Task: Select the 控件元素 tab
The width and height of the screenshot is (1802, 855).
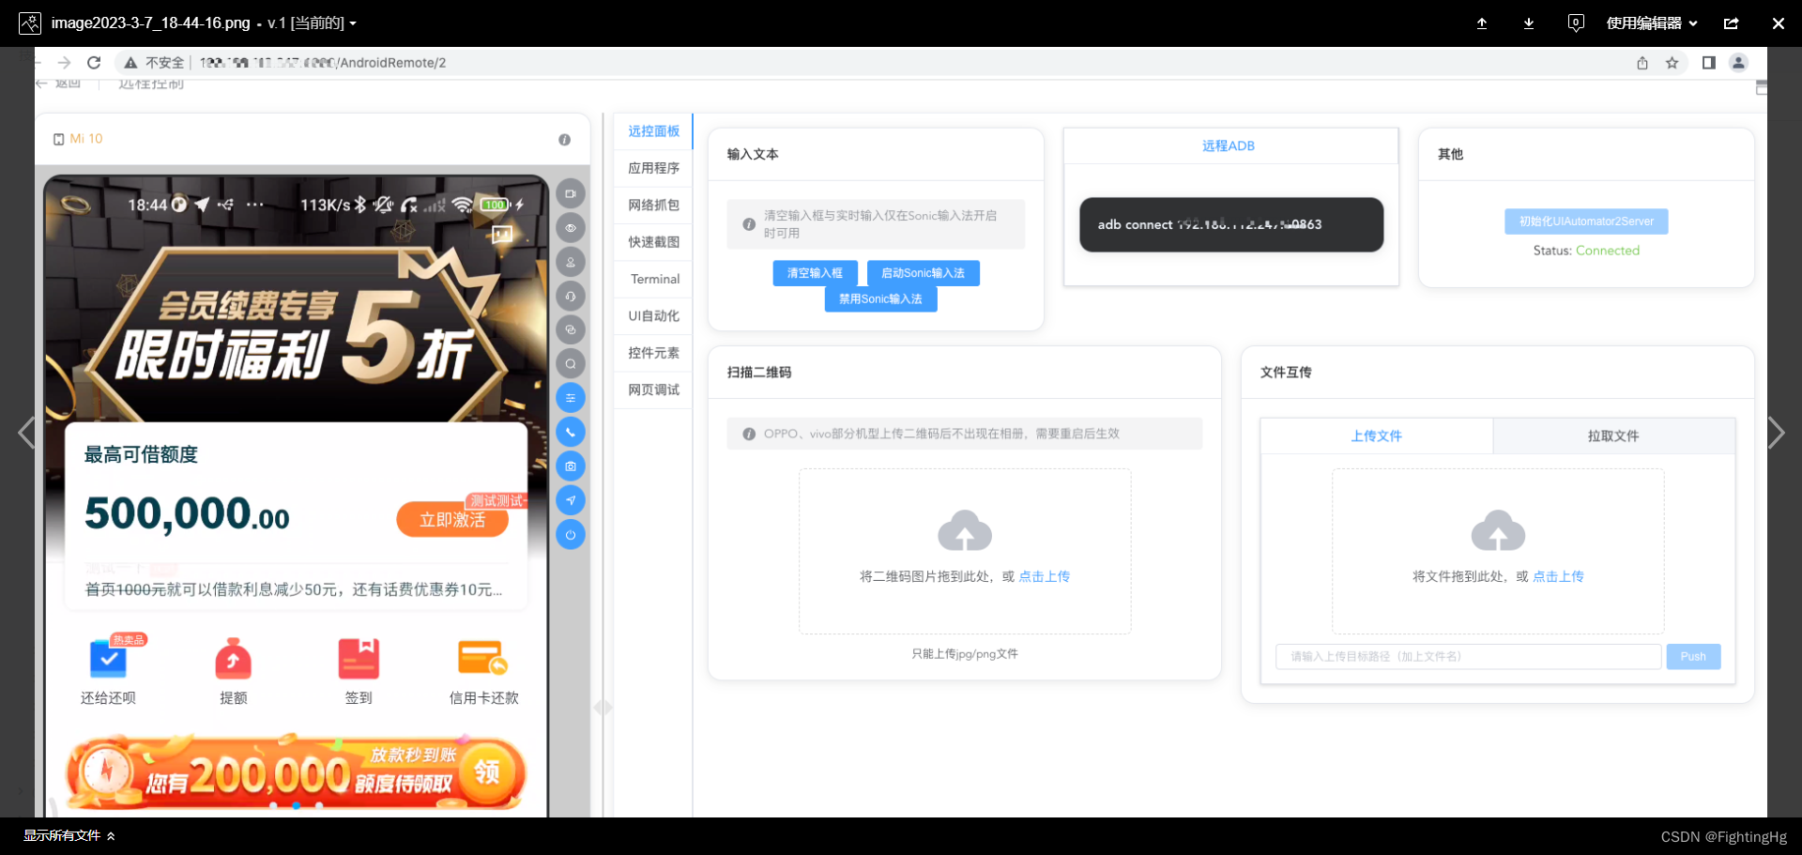Action: coord(653,353)
